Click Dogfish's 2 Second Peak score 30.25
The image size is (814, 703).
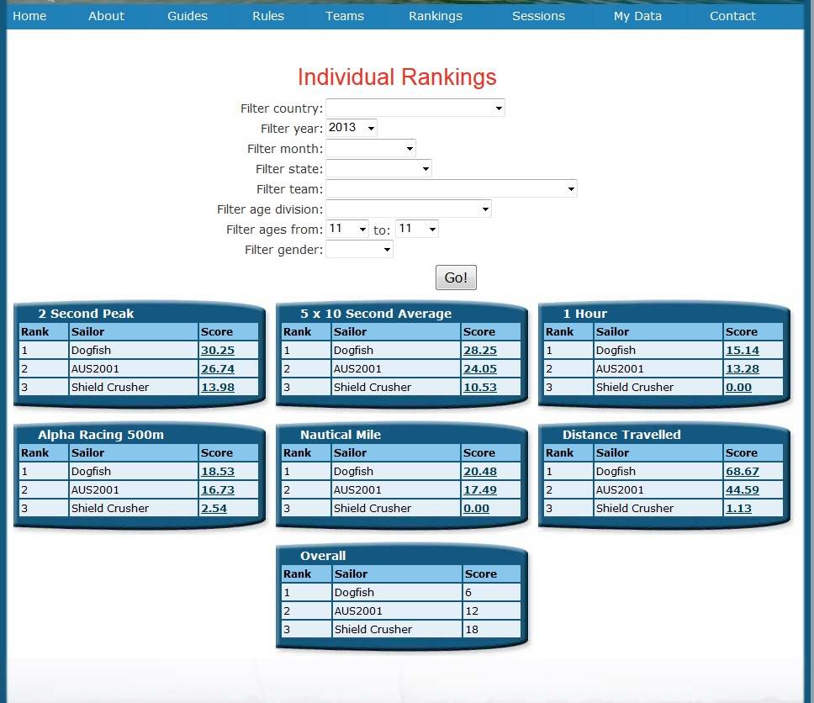point(218,351)
